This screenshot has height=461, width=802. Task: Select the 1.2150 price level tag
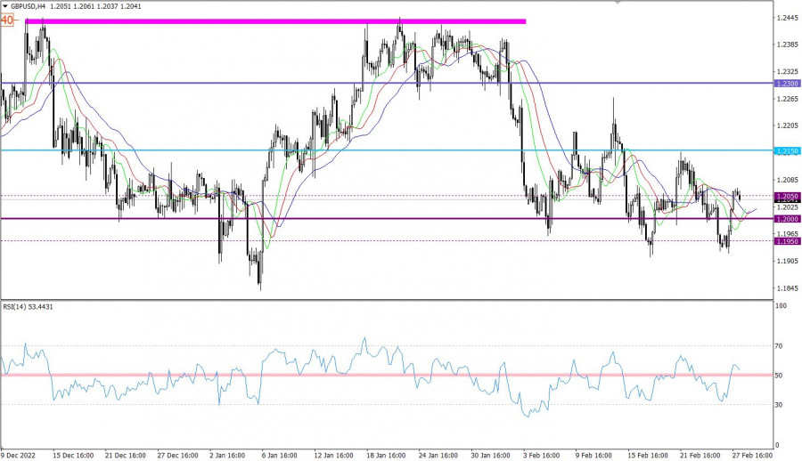pos(787,150)
